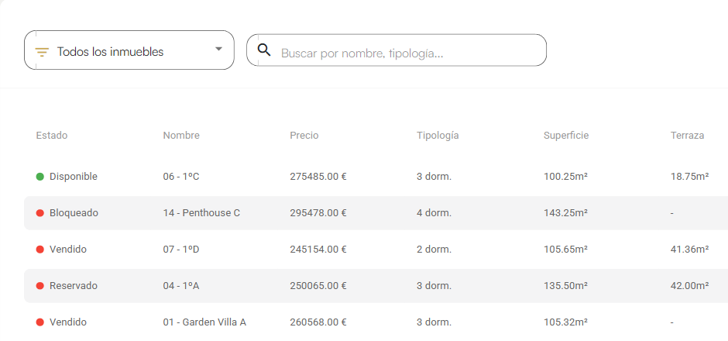This screenshot has width=728, height=341.
Task: Open property 06 - 1ºC
Action: tap(181, 177)
